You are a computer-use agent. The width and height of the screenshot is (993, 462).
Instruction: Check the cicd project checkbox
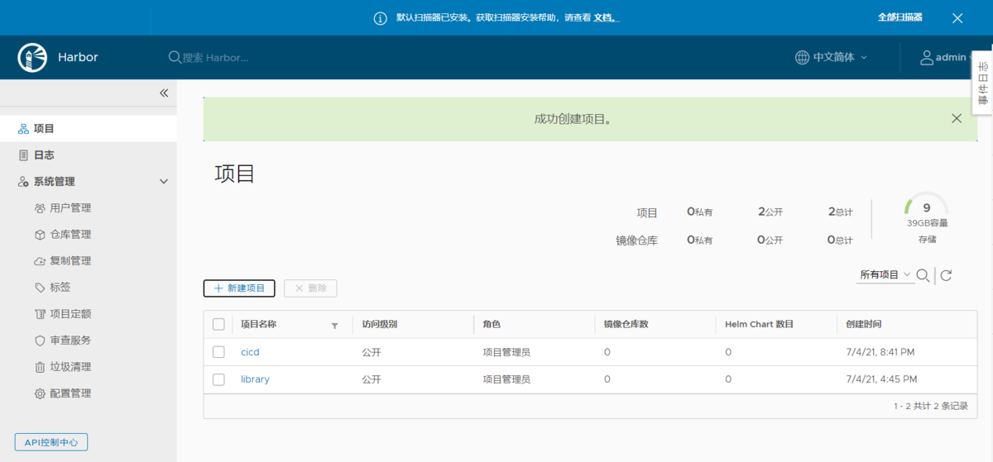click(218, 351)
